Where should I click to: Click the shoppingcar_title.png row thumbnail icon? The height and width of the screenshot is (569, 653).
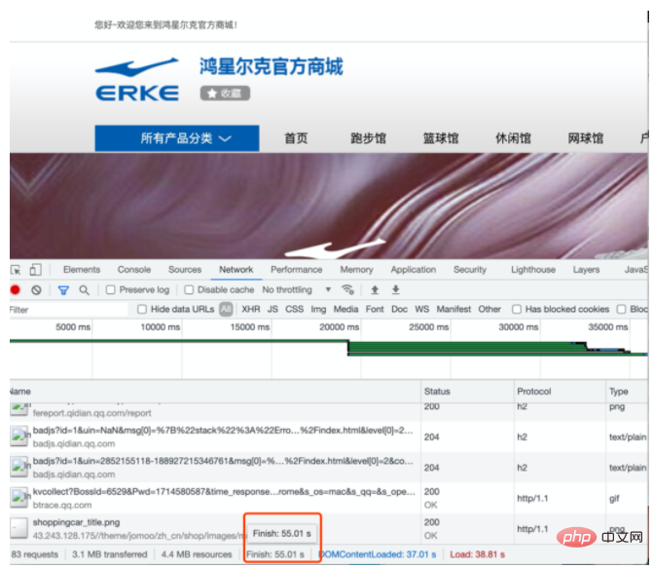[18, 528]
